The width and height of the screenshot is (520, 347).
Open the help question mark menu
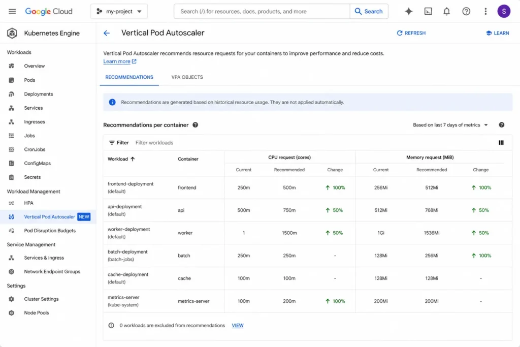pyautogui.click(x=466, y=11)
